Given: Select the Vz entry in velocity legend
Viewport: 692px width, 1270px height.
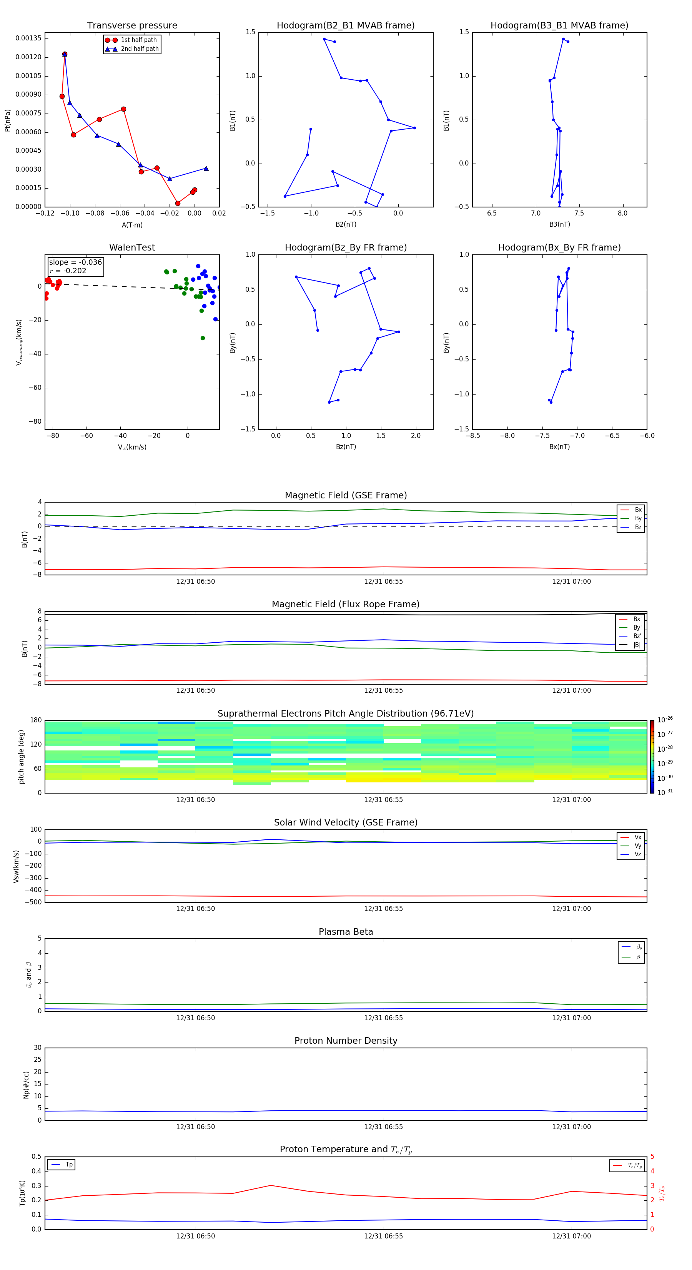Looking at the screenshot, I should (x=631, y=854).
